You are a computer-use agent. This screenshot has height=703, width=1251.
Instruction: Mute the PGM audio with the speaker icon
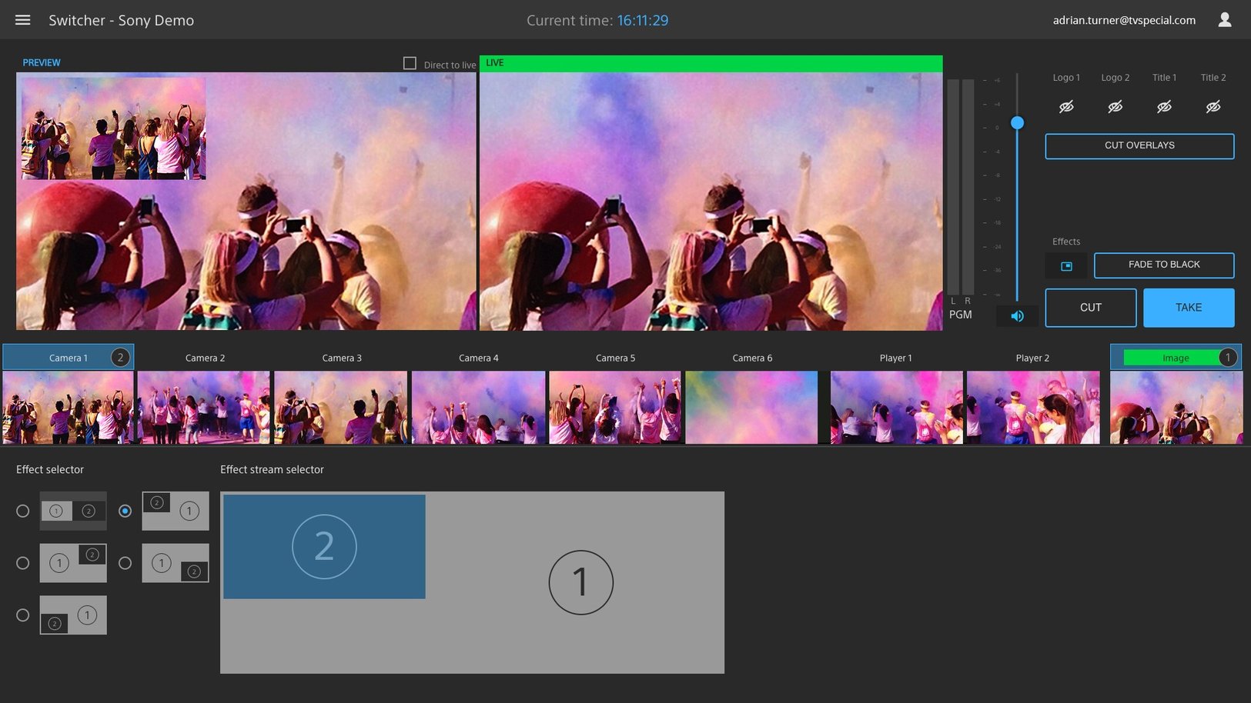(x=1017, y=315)
